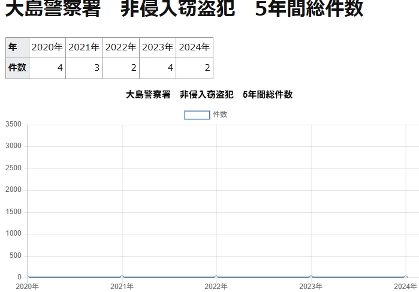Viewport: 419px width, 292px height.
Task: Click the 2021年 x-axis label
Action: [x=122, y=287]
